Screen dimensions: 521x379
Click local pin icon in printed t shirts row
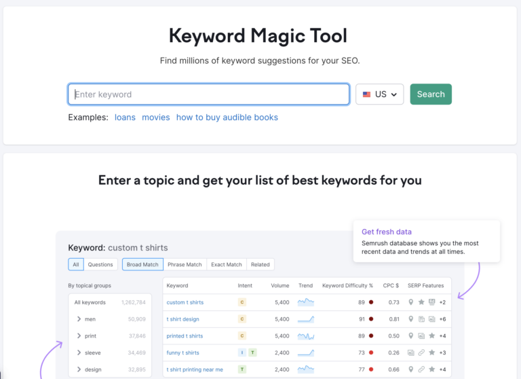[x=411, y=336]
